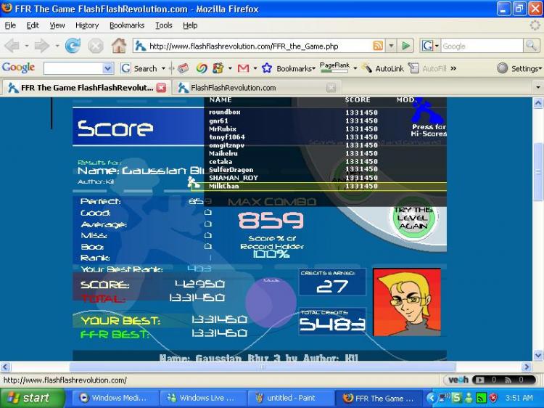Open the Edit menu

(x=33, y=25)
